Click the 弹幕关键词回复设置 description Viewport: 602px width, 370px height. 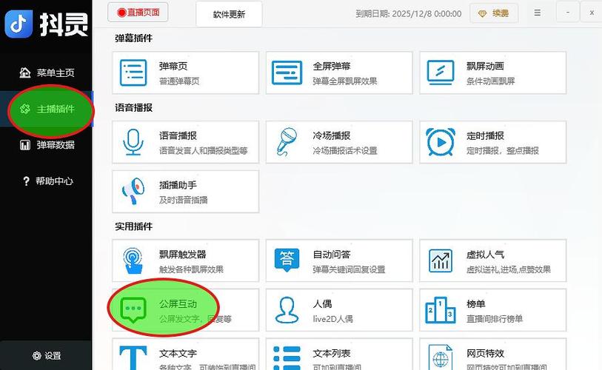click(x=349, y=269)
